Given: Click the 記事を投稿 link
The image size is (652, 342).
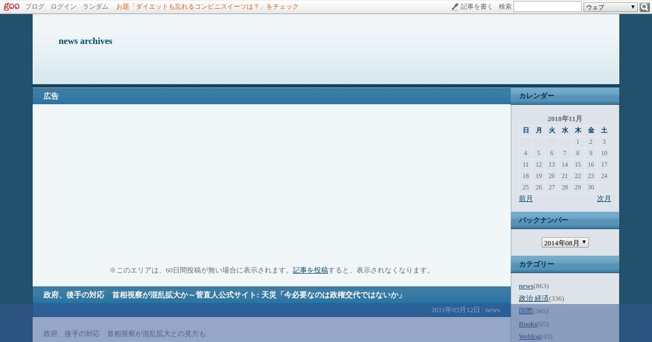Looking at the screenshot, I should (x=310, y=270).
